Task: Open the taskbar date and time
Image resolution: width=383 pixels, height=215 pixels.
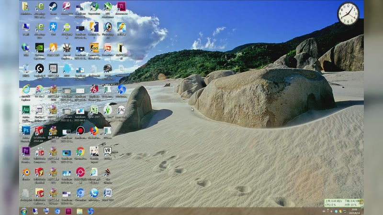Action: 354,211
